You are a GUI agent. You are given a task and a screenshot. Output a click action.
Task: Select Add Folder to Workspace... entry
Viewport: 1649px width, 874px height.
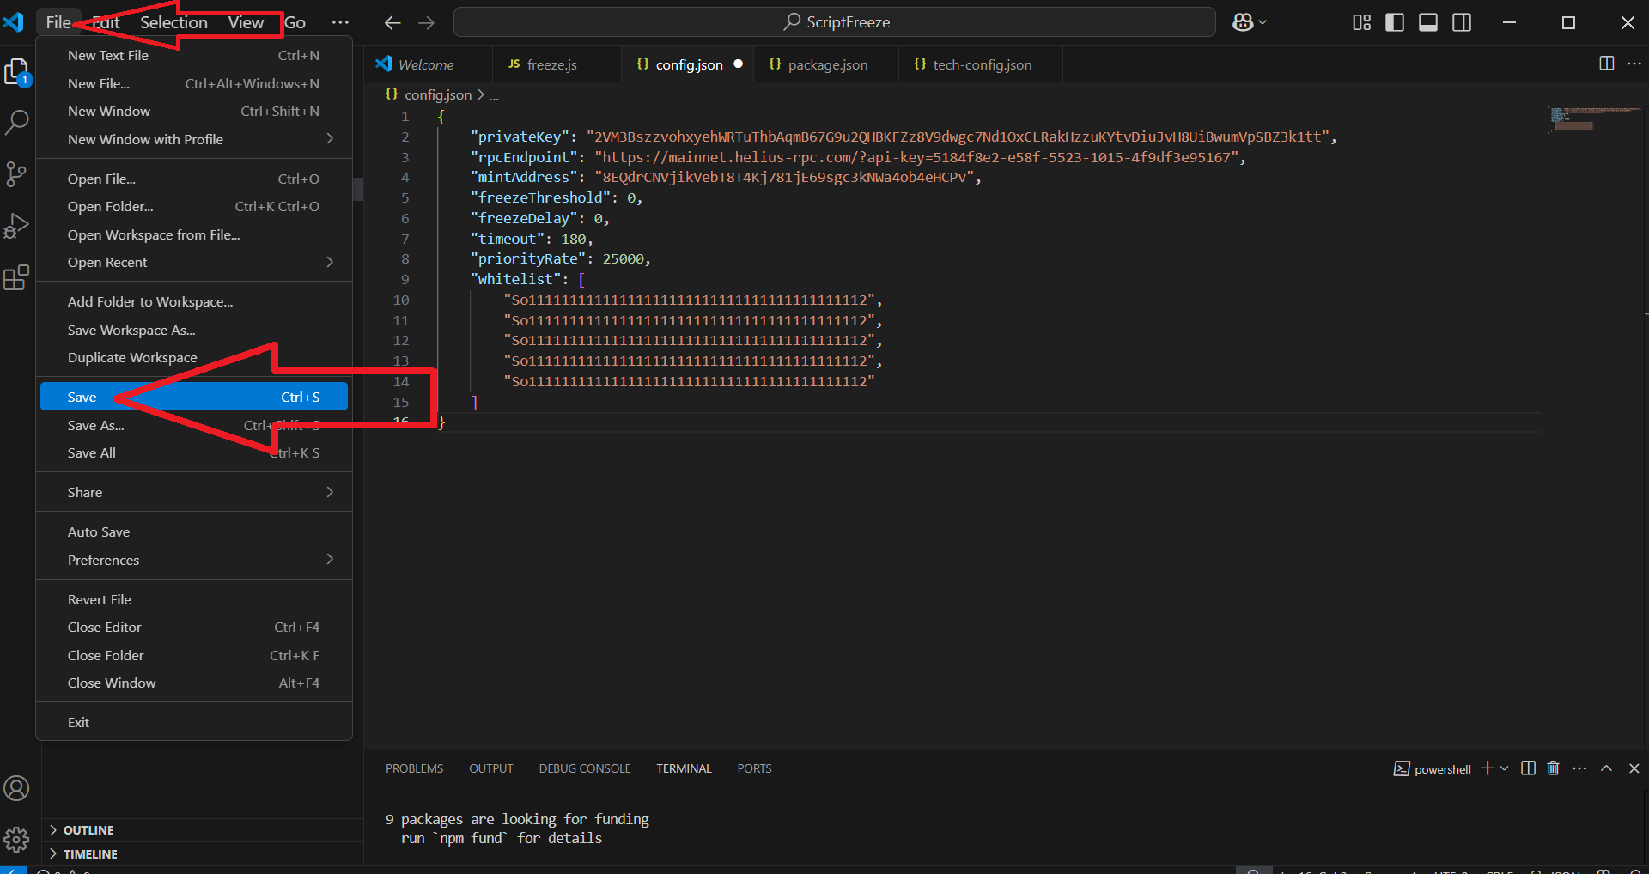[194, 301]
